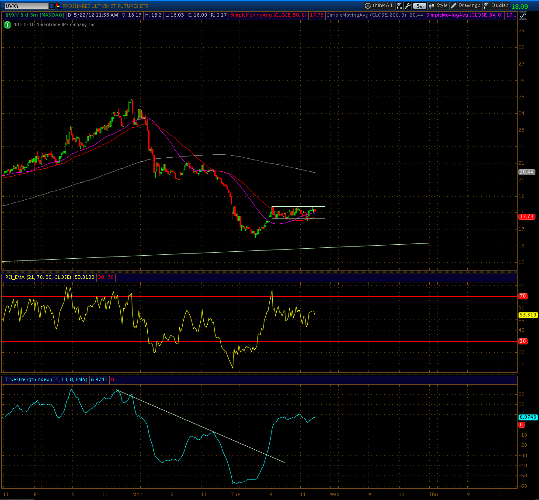Click the Tue label on time axis
539x500 pixels.
click(236, 495)
